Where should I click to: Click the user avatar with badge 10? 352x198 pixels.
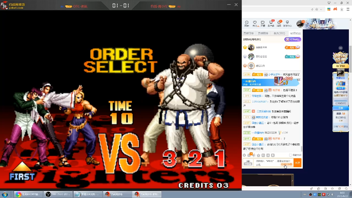[x=301, y=24]
